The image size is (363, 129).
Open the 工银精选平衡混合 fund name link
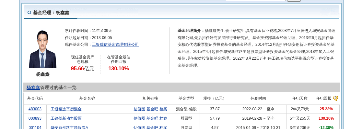[66, 109]
